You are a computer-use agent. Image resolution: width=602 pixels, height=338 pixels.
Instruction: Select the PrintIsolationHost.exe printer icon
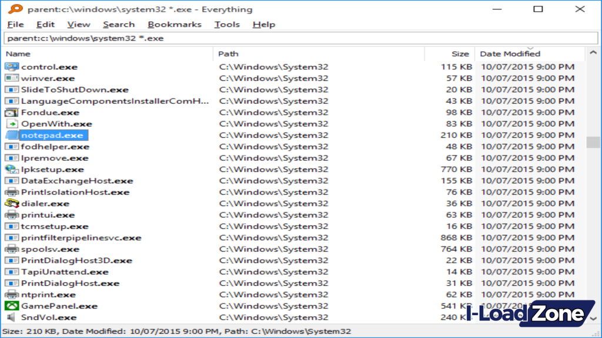click(x=13, y=192)
